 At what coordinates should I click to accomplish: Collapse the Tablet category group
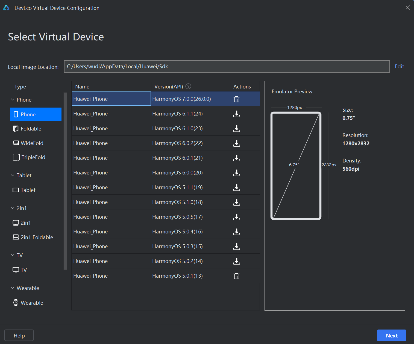click(x=13, y=175)
